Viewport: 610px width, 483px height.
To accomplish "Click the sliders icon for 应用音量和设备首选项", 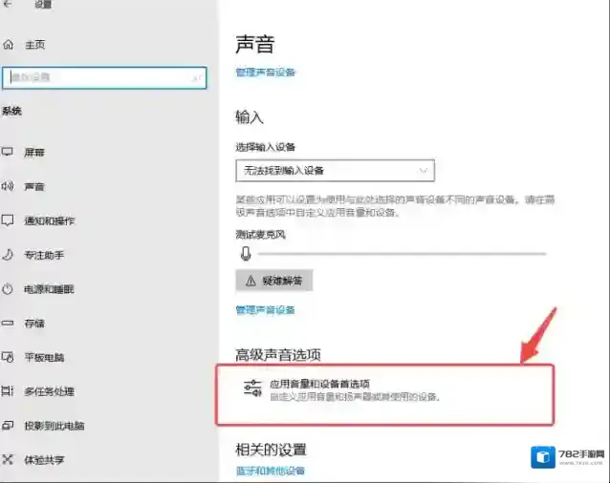I will point(252,388).
